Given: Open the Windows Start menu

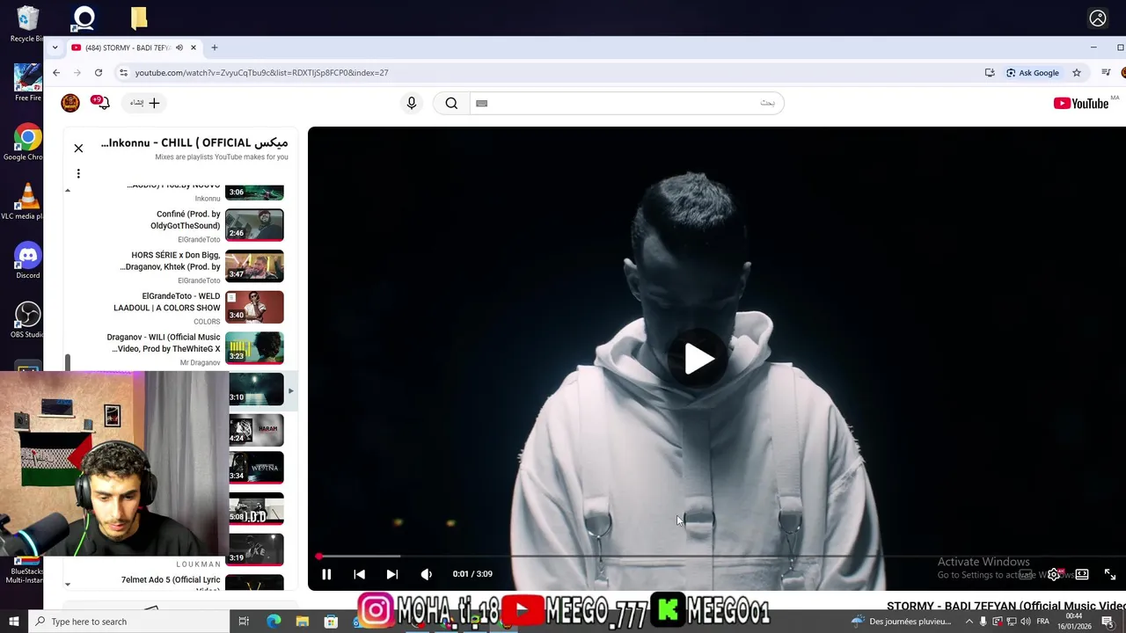Looking at the screenshot, I should [14, 622].
